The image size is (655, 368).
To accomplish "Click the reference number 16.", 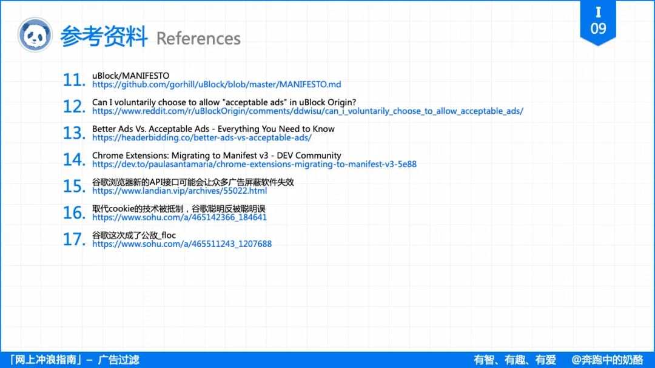I will coord(74,213).
